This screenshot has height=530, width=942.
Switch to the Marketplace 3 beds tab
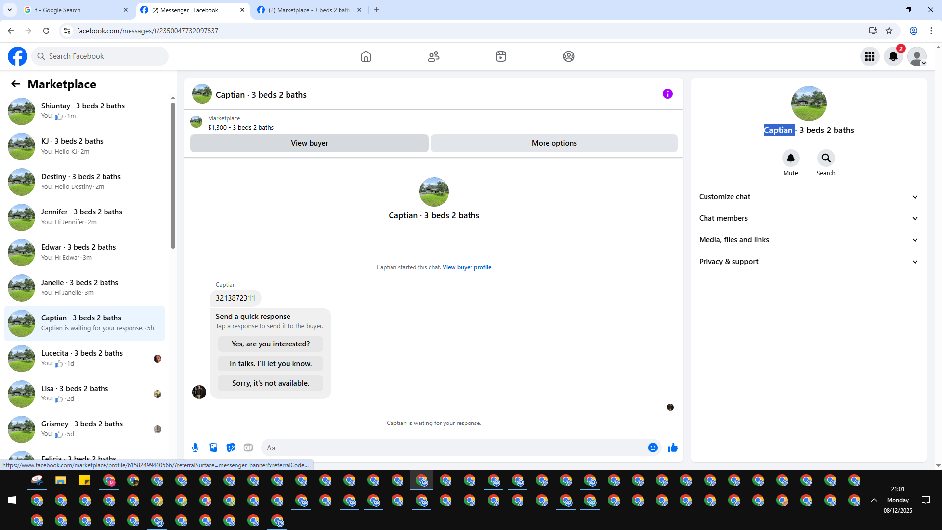pyautogui.click(x=310, y=10)
